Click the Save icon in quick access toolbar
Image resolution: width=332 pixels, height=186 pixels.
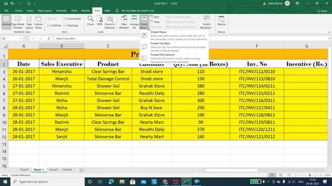click(x=6, y=4)
